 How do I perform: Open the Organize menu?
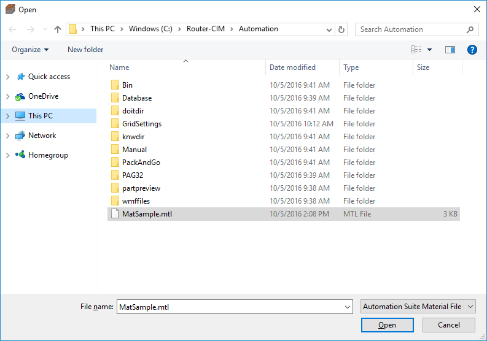tap(29, 50)
